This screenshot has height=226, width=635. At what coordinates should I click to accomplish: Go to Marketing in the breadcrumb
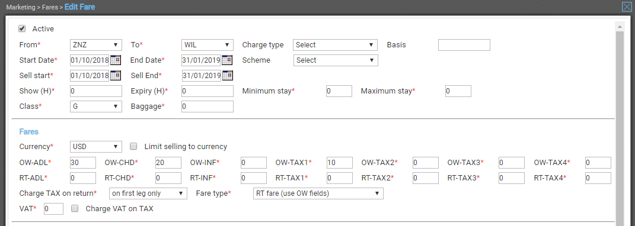[x=21, y=7]
